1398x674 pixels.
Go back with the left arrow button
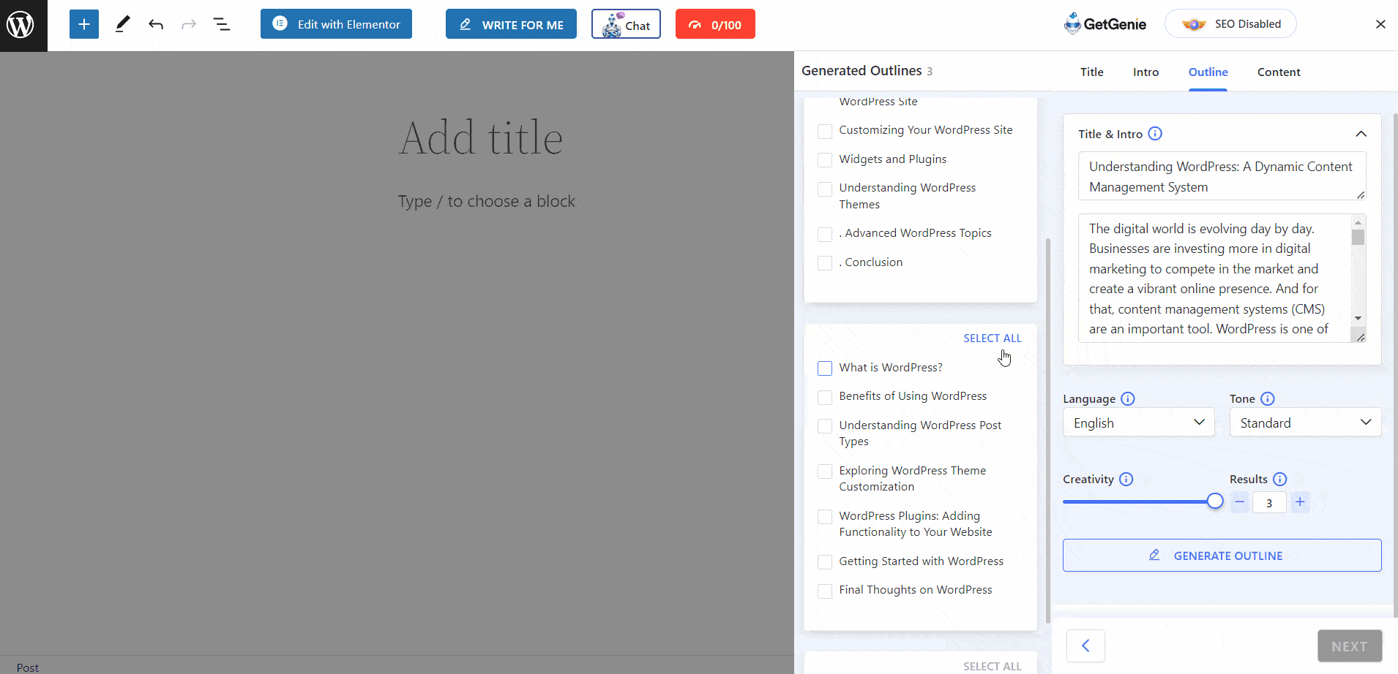click(x=1085, y=645)
